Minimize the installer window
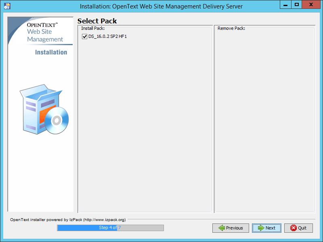The height and width of the screenshot is (242, 323). 285,5
